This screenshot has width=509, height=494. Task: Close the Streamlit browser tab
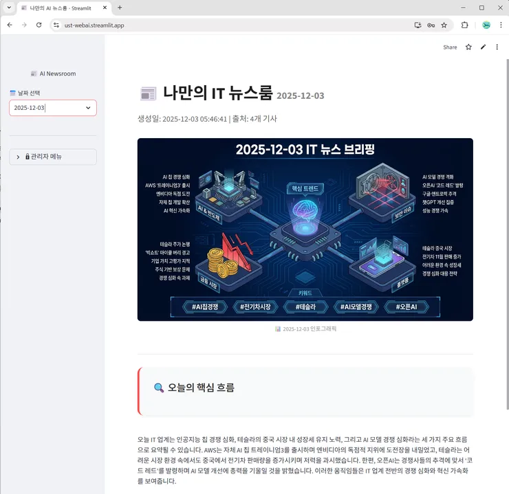(x=105, y=8)
